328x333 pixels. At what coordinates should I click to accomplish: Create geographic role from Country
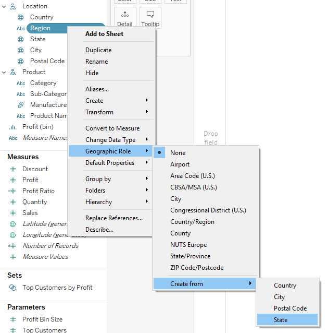coord(287,285)
